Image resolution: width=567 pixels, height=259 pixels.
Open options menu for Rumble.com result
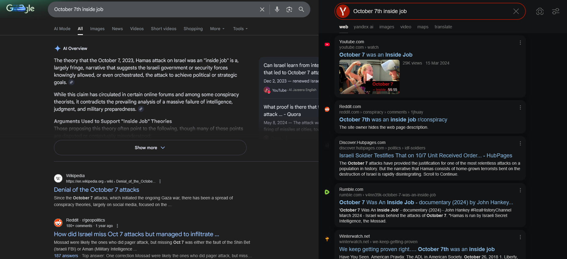click(x=520, y=190)
